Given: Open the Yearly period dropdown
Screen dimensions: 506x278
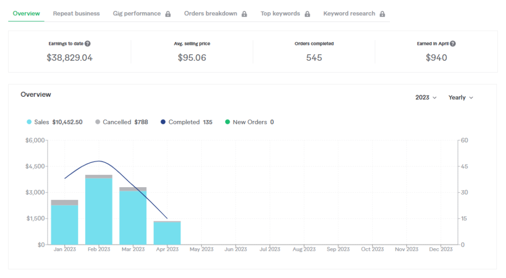Looking at the screenshot, I should (x=461, y=97).
